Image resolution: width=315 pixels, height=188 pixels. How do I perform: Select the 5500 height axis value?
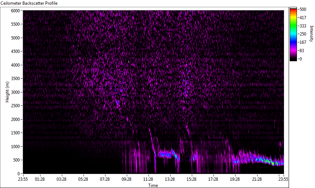15,24
